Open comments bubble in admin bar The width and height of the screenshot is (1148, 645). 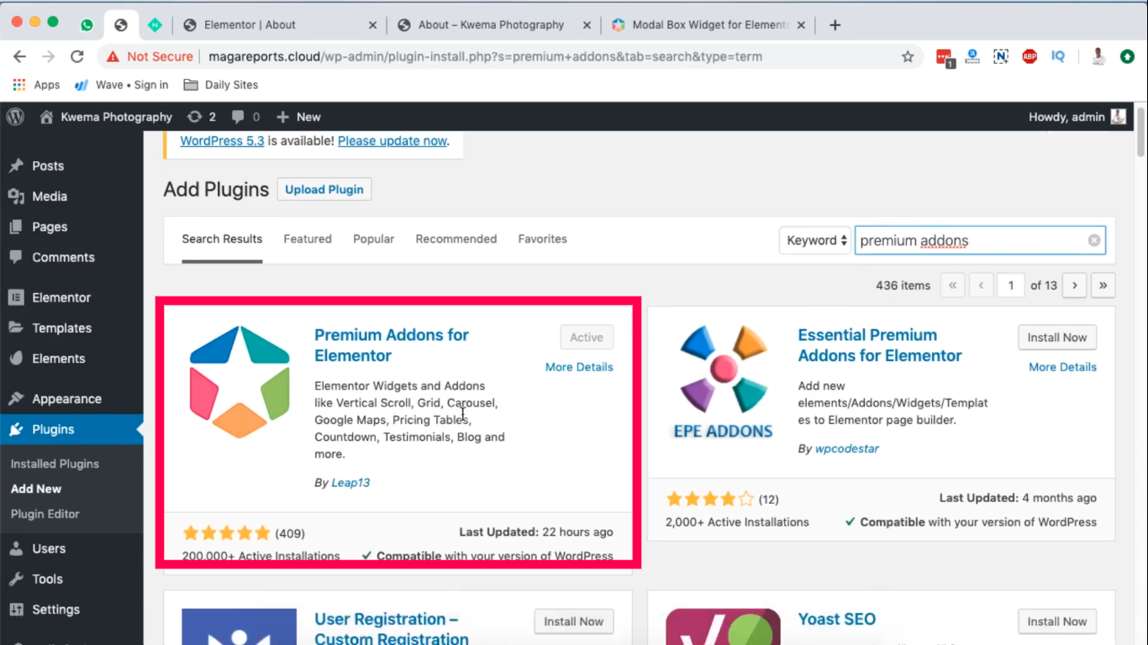pos(245,117)
